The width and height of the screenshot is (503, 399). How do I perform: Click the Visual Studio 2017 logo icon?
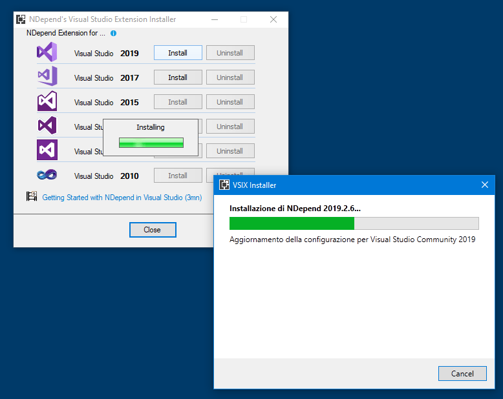tap(47, 76)
